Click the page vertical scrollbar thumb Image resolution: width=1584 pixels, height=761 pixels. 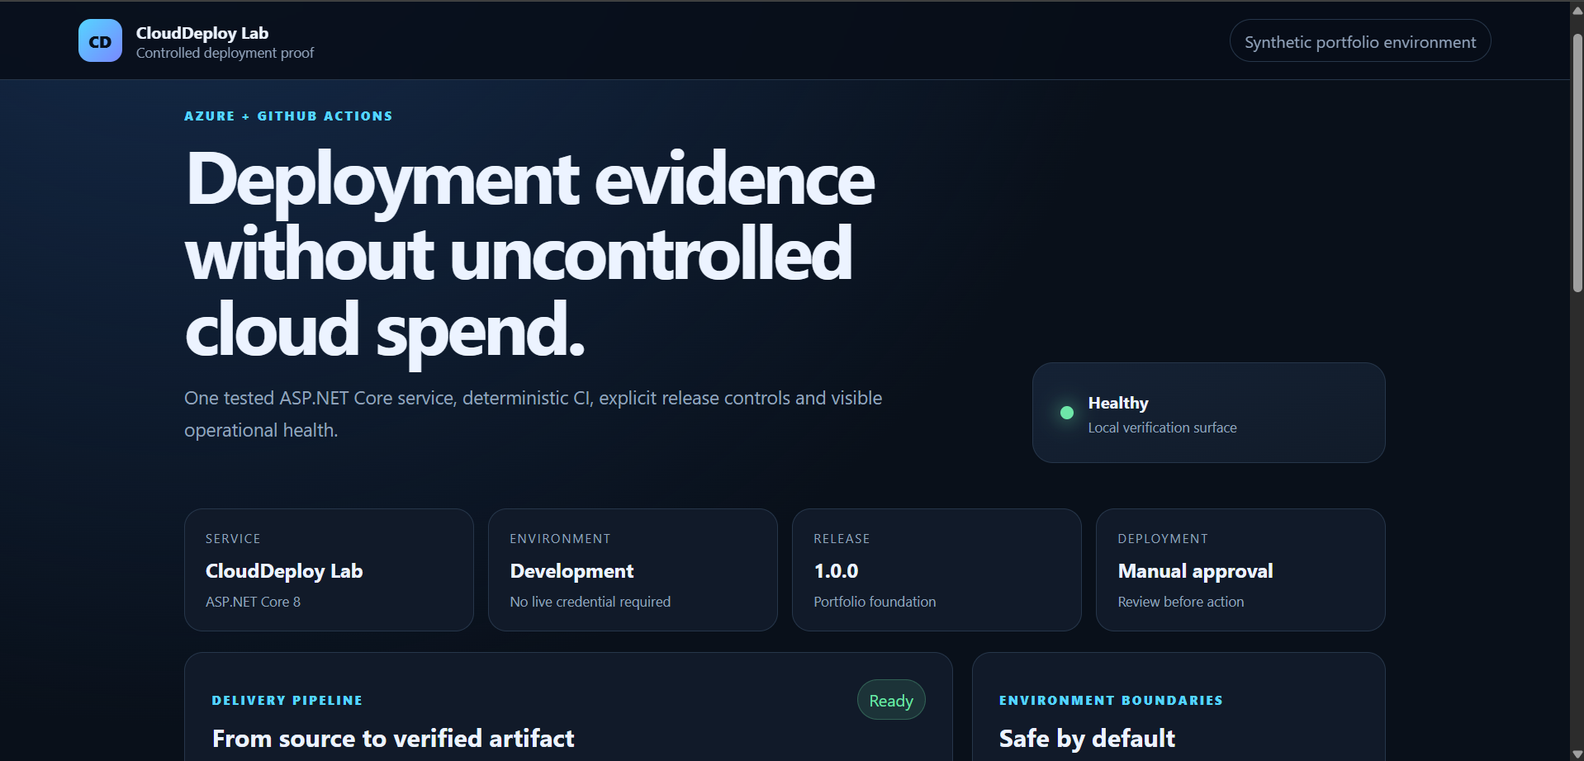click(x=1577, y=162)
